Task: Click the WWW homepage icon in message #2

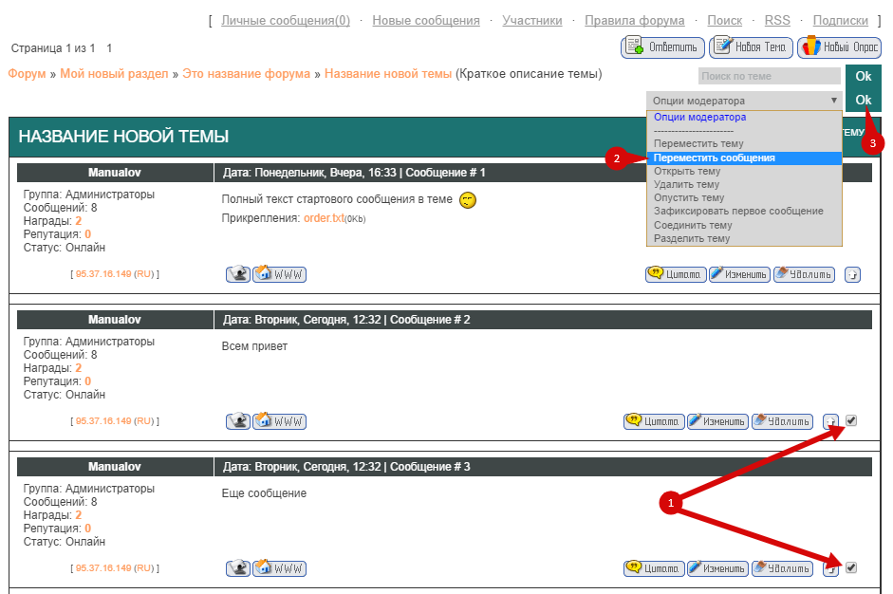Action: 279,421
